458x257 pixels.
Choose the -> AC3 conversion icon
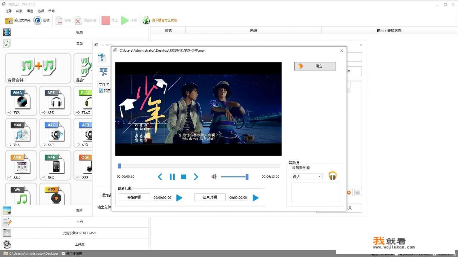(83, 133)
